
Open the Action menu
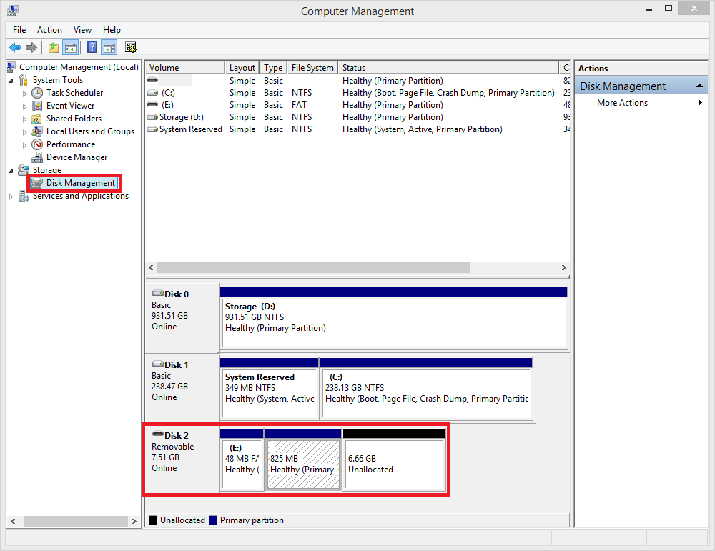pyautogui.click(x=49, y=30)
